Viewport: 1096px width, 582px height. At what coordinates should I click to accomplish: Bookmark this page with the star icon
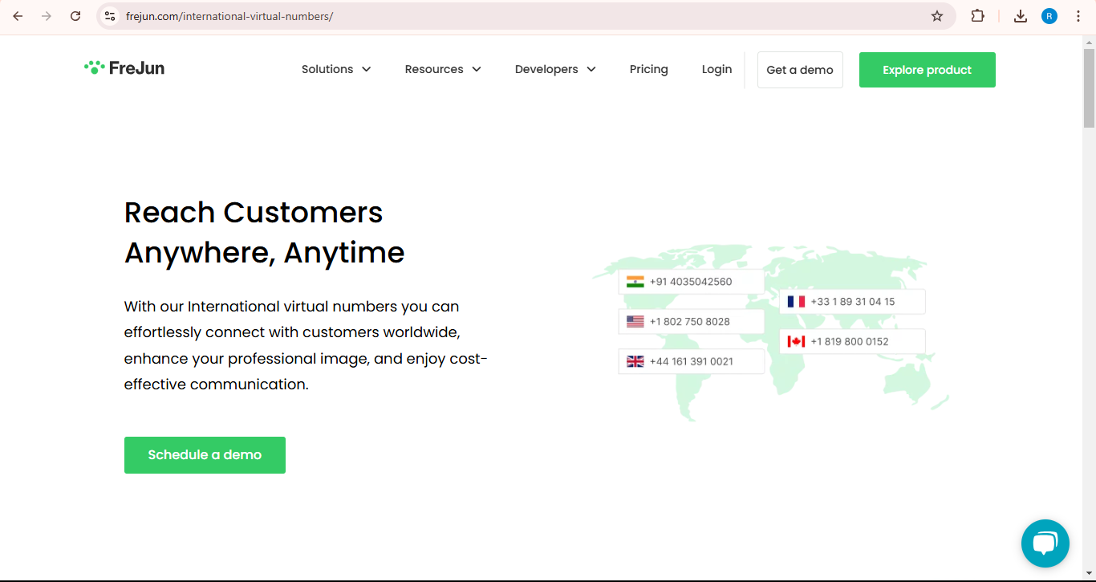pos(936,15)
